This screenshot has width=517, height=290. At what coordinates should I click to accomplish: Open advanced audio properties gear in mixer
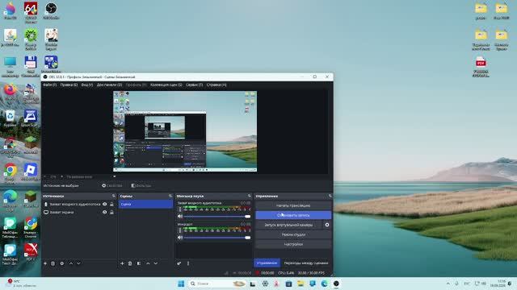point(179,263)
